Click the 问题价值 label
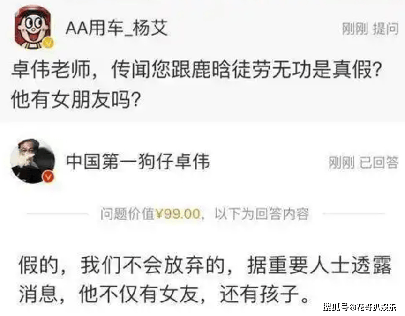 127,214
